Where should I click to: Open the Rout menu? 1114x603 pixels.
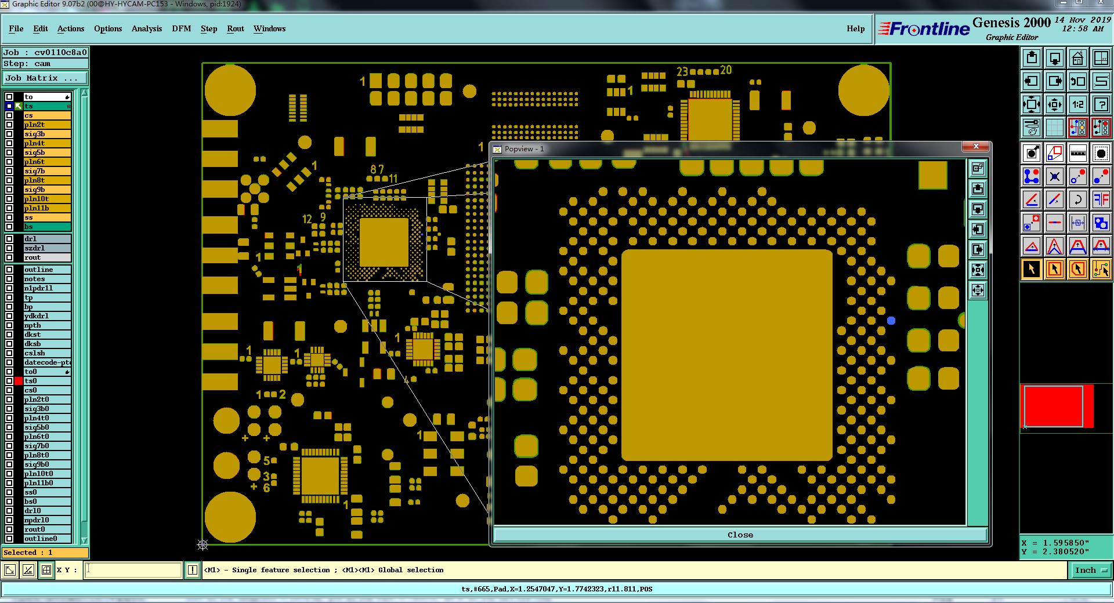[x=236, y=28]
